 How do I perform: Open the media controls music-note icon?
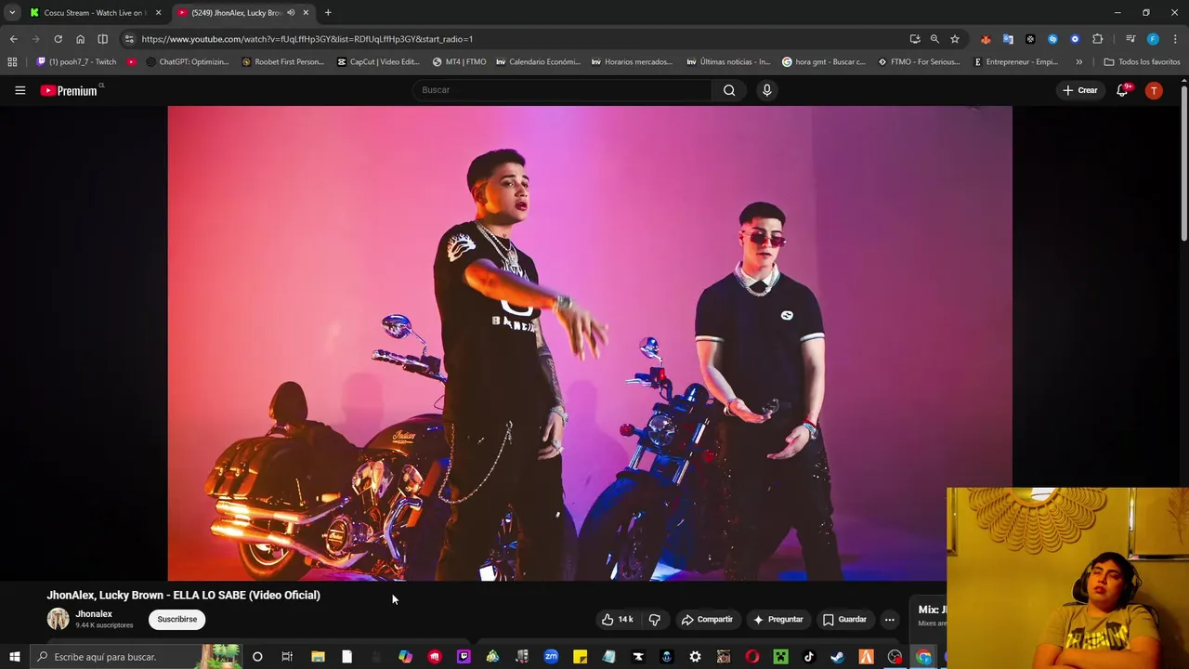click(x=1130, y=39)
